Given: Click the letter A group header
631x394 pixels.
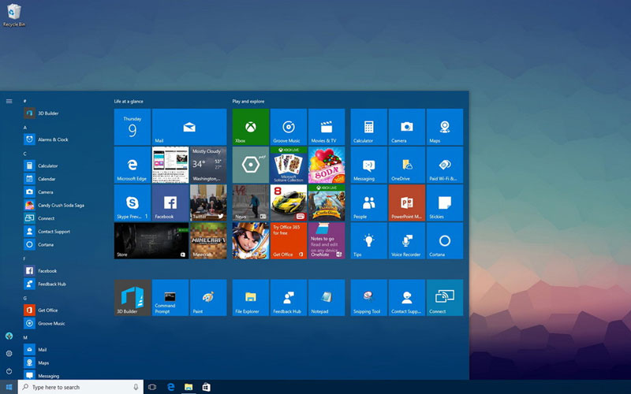Looking at the screenshot, I should [25, 127].
